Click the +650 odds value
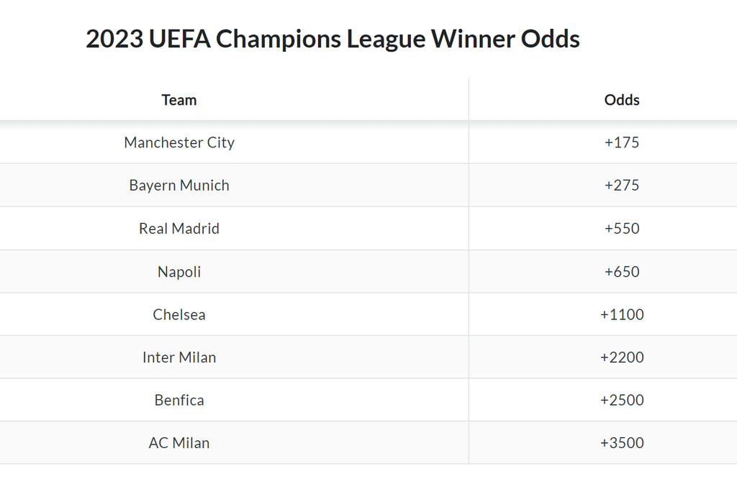 tap(622, 272)
